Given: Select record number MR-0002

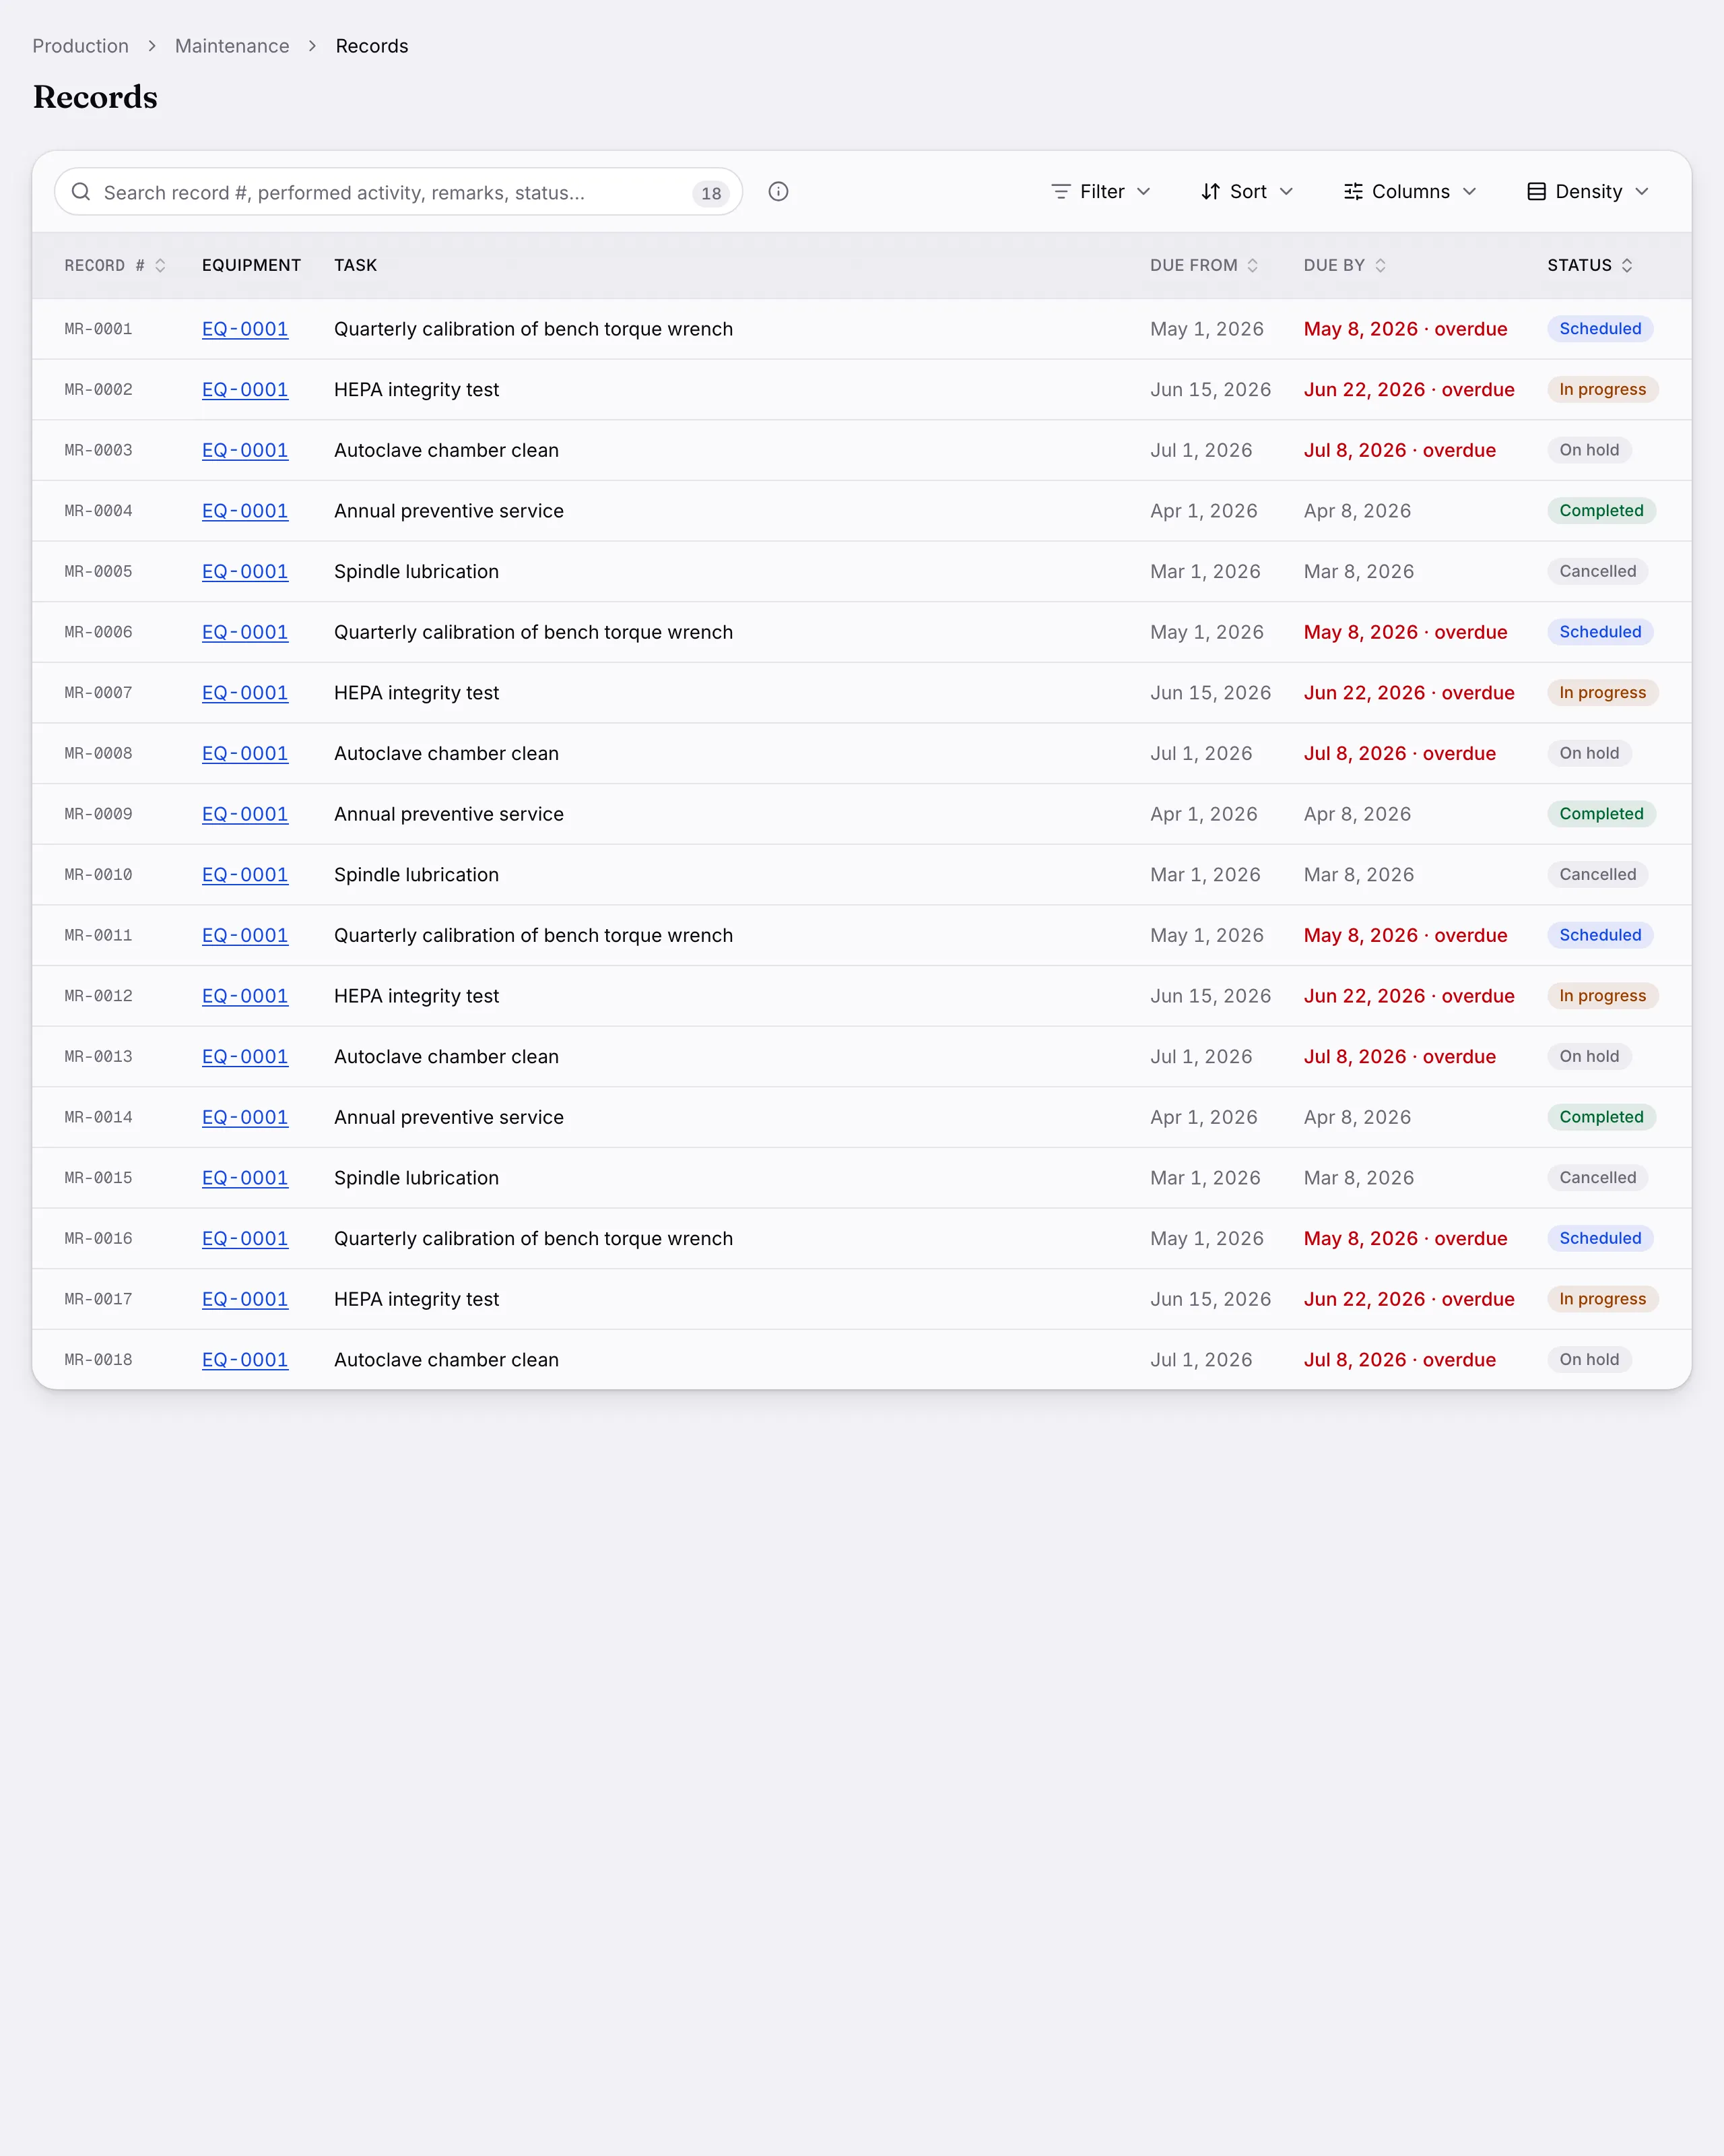Looking at the screenshot, I should pyautogui.click(x=99, y=390).
